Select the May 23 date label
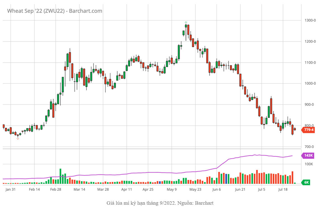 (195, 190)
